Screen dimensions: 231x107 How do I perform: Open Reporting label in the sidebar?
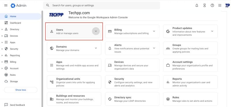tap(15, 55)
